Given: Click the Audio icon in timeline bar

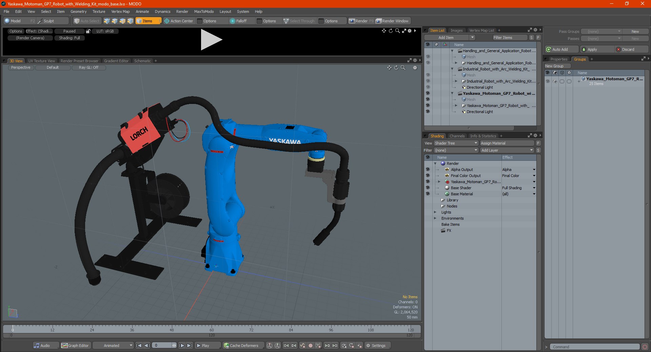Looking at the screenshot, I should point(37,346).
